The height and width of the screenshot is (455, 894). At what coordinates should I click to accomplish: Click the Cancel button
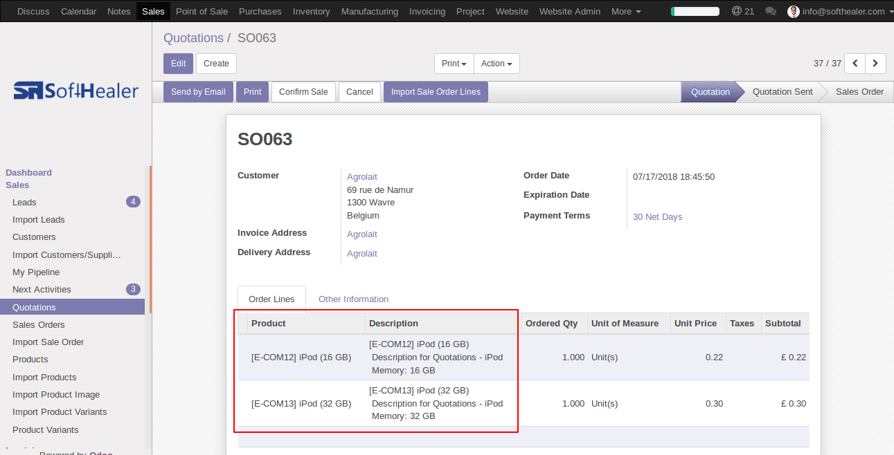point(359,92)
